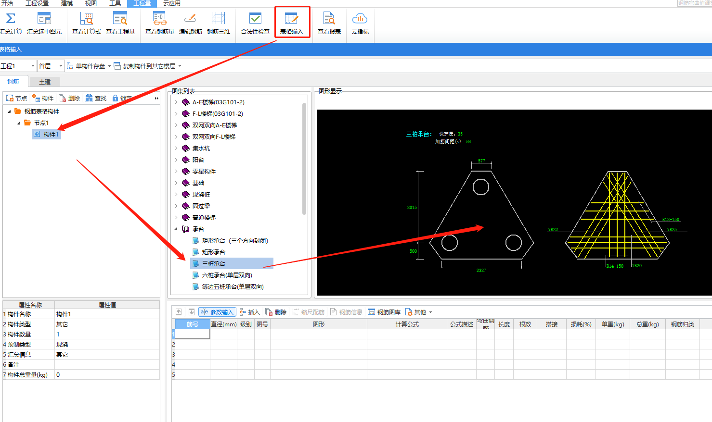712x422 pixels.
Task: Click the 构件 add-component button
Action: coord(43,98)
